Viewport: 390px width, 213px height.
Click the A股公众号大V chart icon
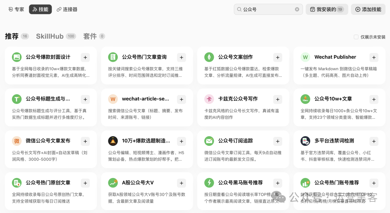[113, 183]
